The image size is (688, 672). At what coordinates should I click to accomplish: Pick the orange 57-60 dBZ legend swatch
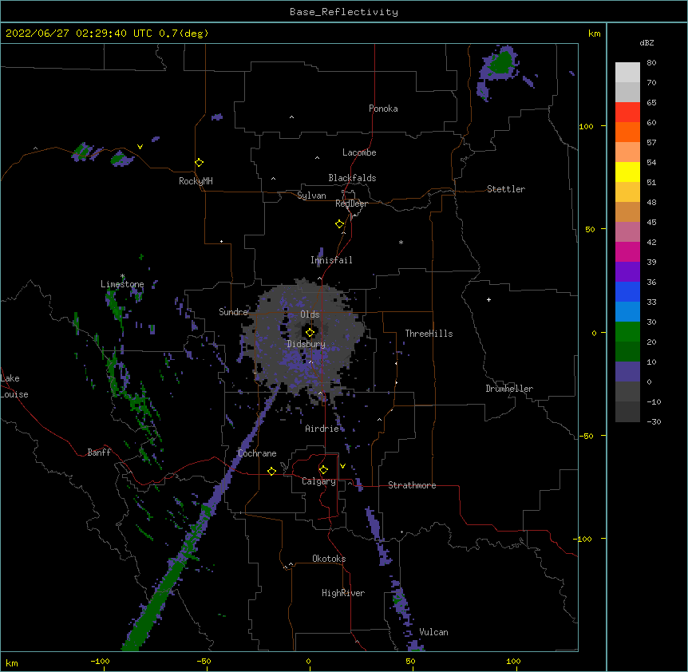pos(627,132)
